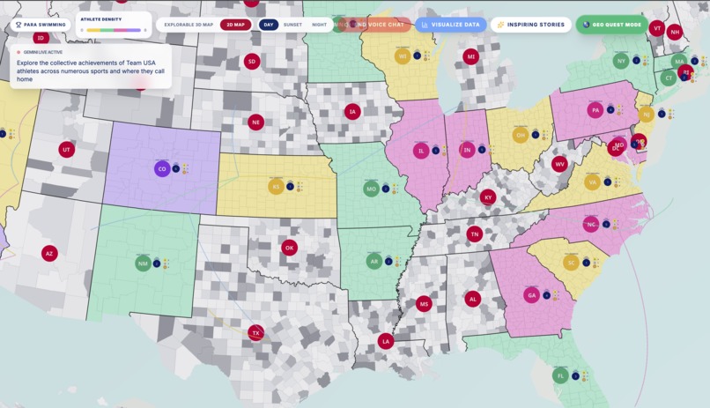Viewport: 710px width, 408px height.
Task: Select the Kentucky KY state marker
Action: pyautogui.click(x=488, y=197)
